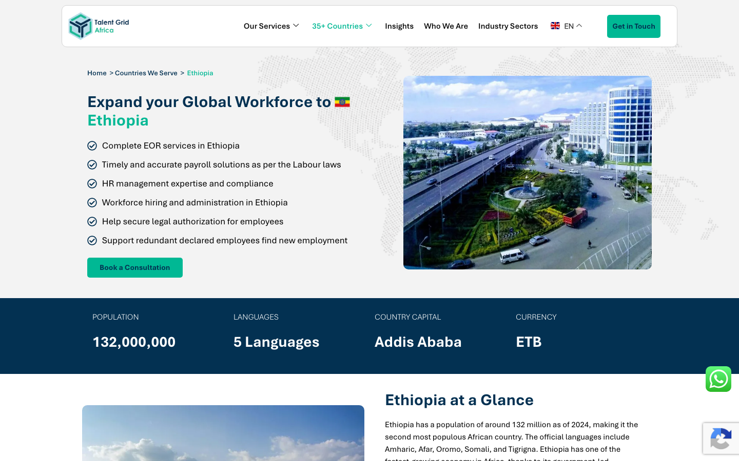The image size is (739, 461).
Task: Click 'Workforce hiring and administration in Ethiopia' text
Action: point(195,202)
